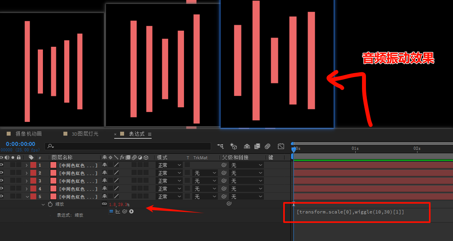Expand layer 1 properties
This screenshot has height=241, width=453.
point(26,165)
